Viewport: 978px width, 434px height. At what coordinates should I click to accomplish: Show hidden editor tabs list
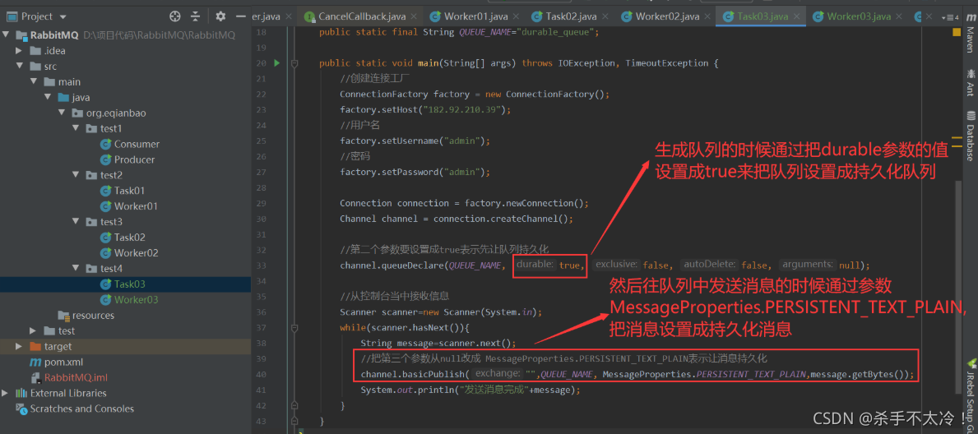coord(951,16)
